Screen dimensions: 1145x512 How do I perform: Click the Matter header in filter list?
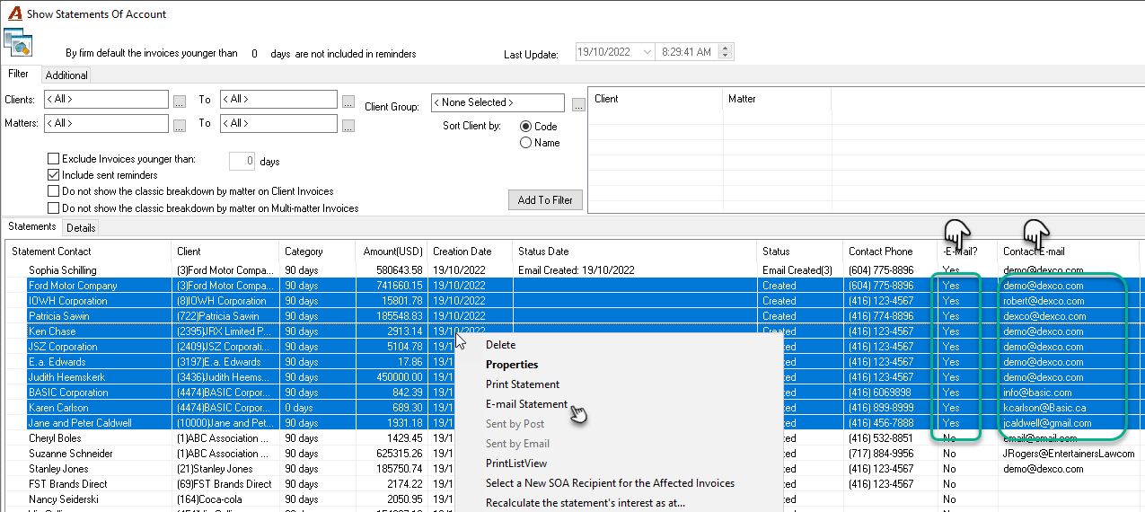pos(777,99)
